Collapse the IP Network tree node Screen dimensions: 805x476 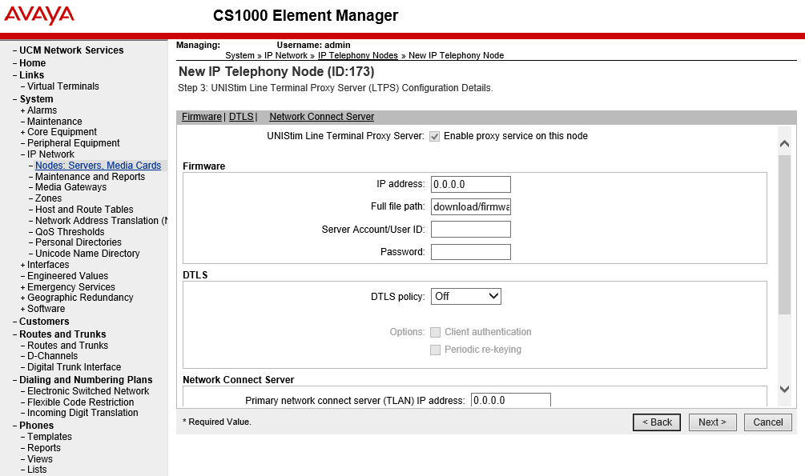[x=22, y=154]
